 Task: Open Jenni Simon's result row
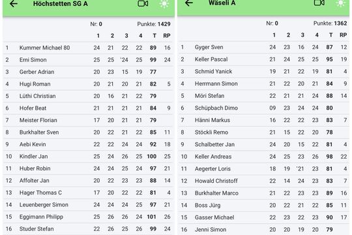[263, 230]
